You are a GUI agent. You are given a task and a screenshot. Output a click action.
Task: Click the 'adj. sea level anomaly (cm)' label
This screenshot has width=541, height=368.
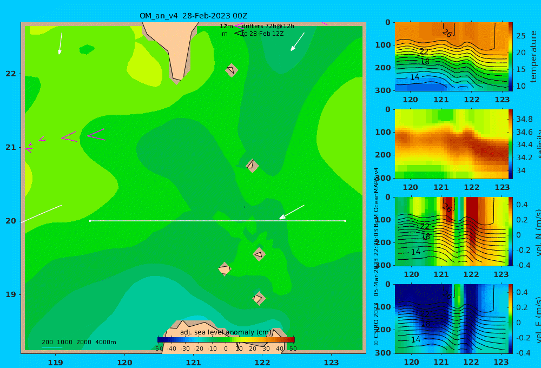(226, 332)
